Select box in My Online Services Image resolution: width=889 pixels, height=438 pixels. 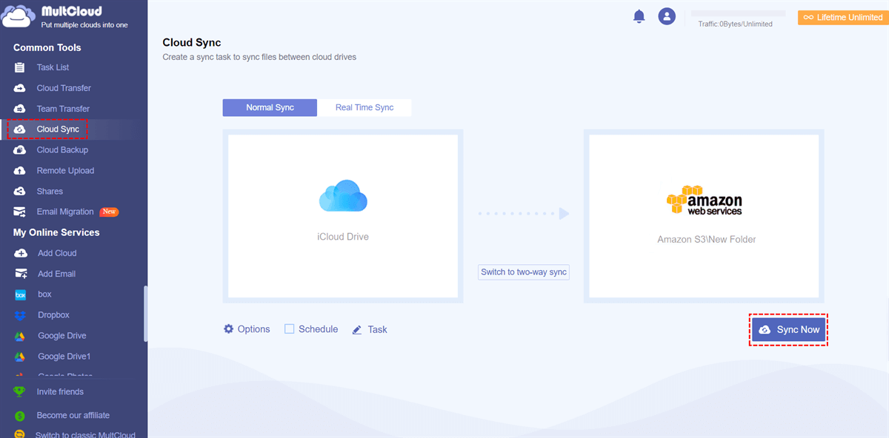tap(44, 294)
